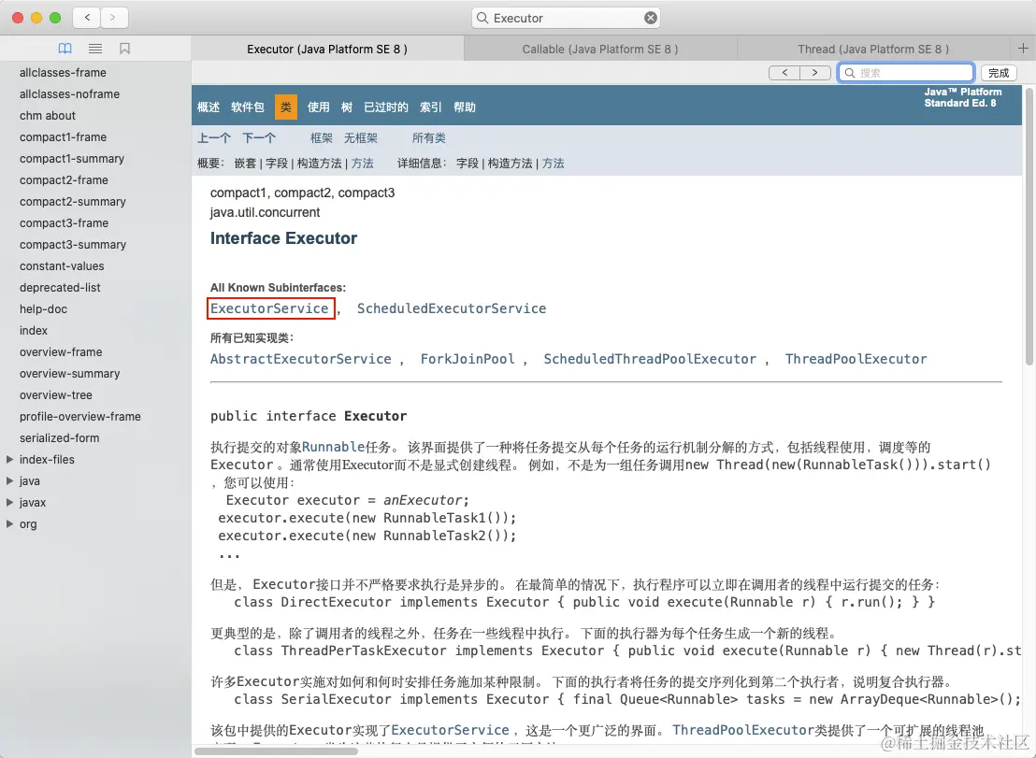Screen dimensions: 1036x758
Task: Open the 帮助 navigation item
Action: (464, 107)
